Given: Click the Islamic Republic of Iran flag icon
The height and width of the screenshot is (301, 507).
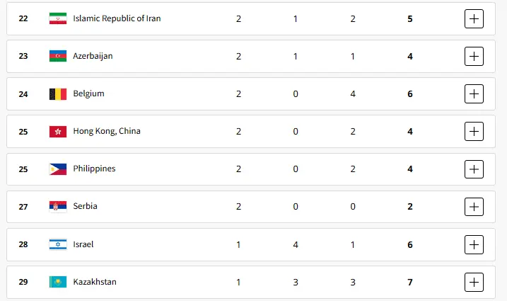Looking at the screenshot, I should 57,18.
